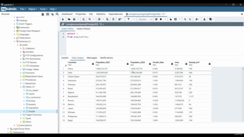Open the Query History tab

83,29
